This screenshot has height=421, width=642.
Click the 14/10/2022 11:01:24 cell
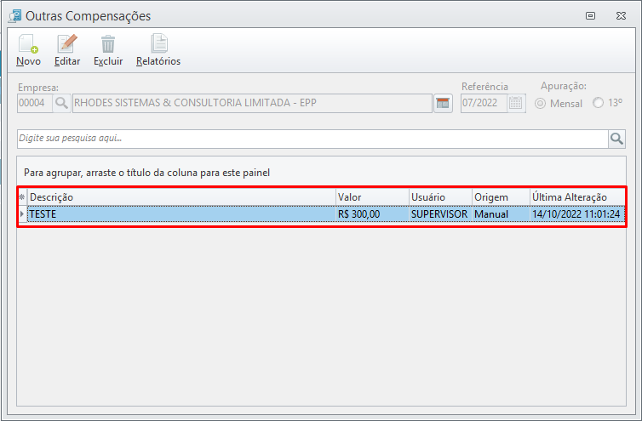click(x=577, y=214)
